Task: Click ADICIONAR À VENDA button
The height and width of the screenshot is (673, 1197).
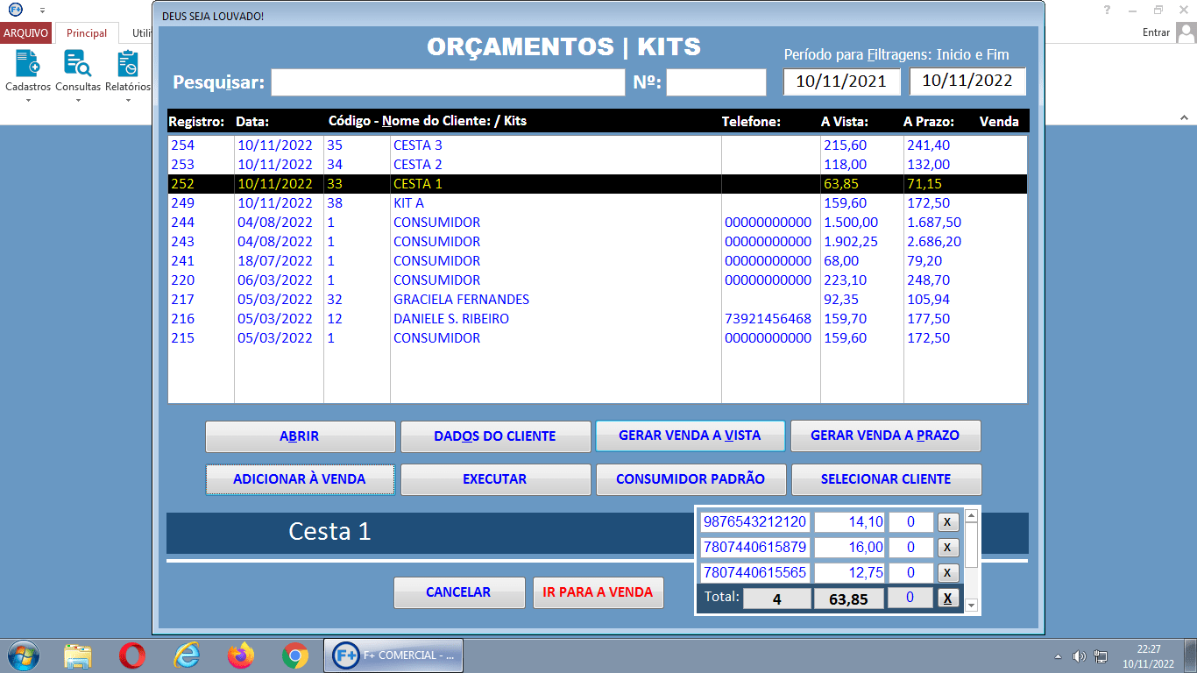Action: point(300,479)
